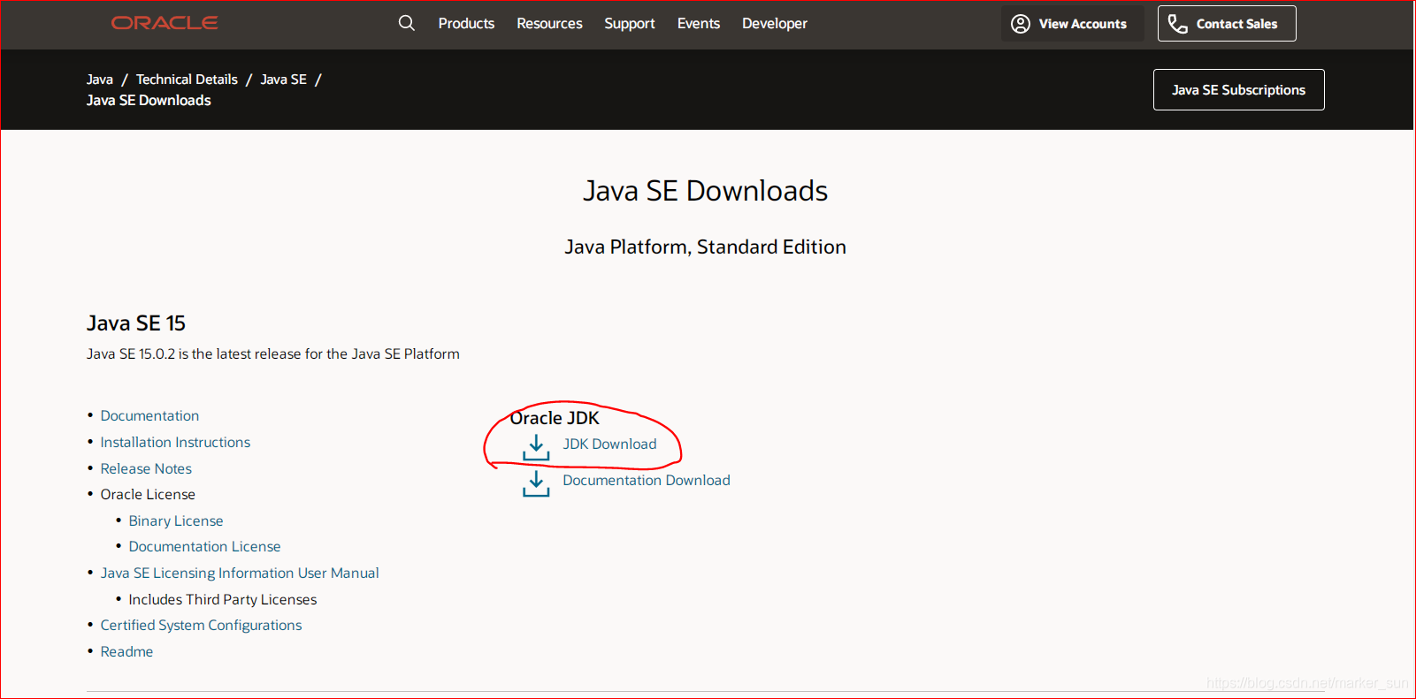Image resolution: width=1416 pixels, height=699 pixels.
Task: Click the Contact Sales button
Action: point(1227,24)
